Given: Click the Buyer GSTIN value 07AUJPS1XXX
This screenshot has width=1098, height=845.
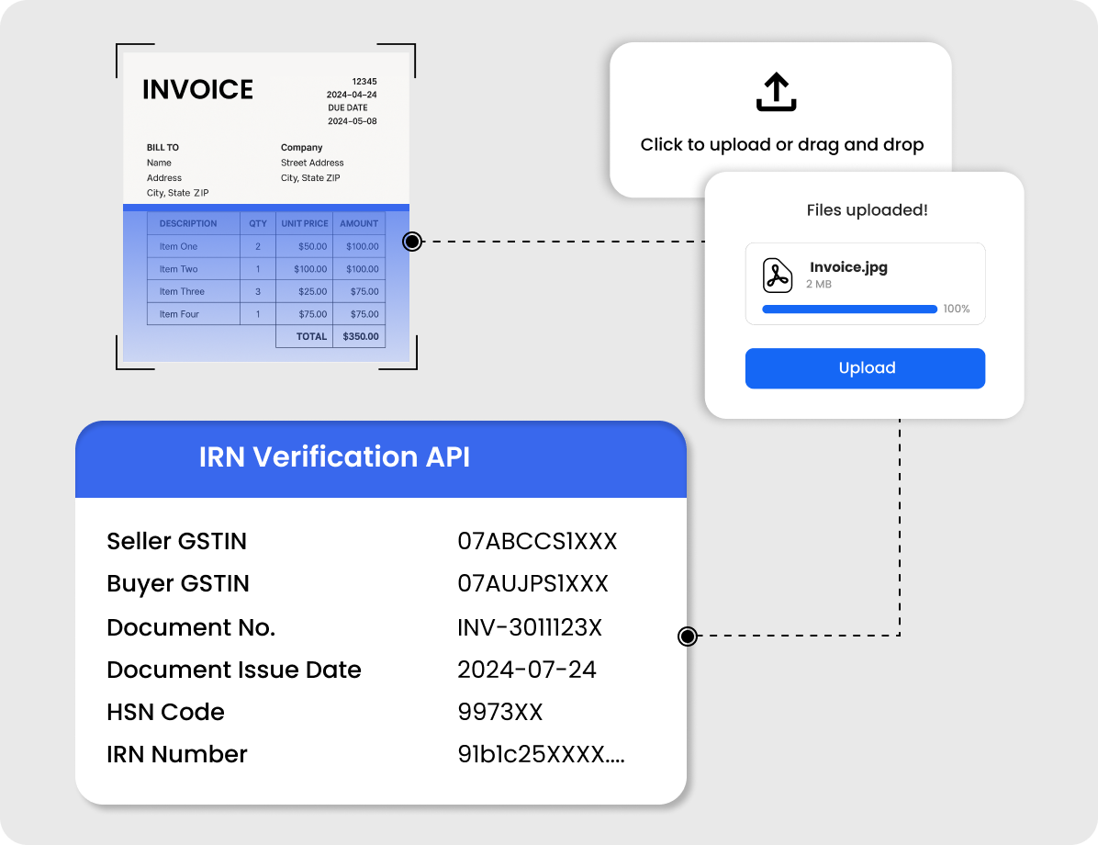Looking at the screenshot, I should pos(532,584).
